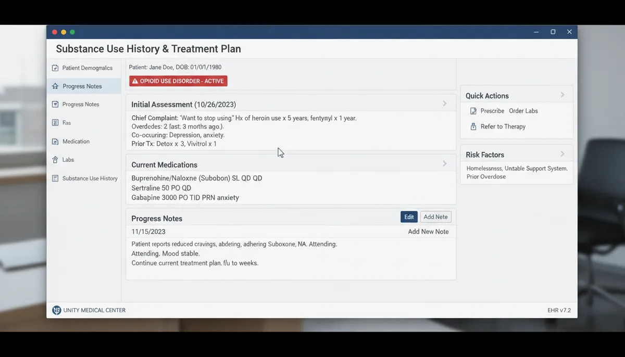
Task: Click the document icon of the unhighlighted Progress Notes
Action: click(55, 105)
